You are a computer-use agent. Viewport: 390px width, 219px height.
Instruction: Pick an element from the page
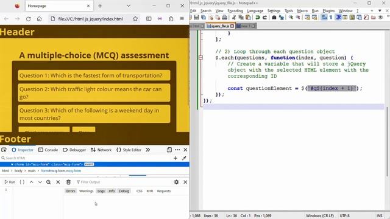point(4,150)
